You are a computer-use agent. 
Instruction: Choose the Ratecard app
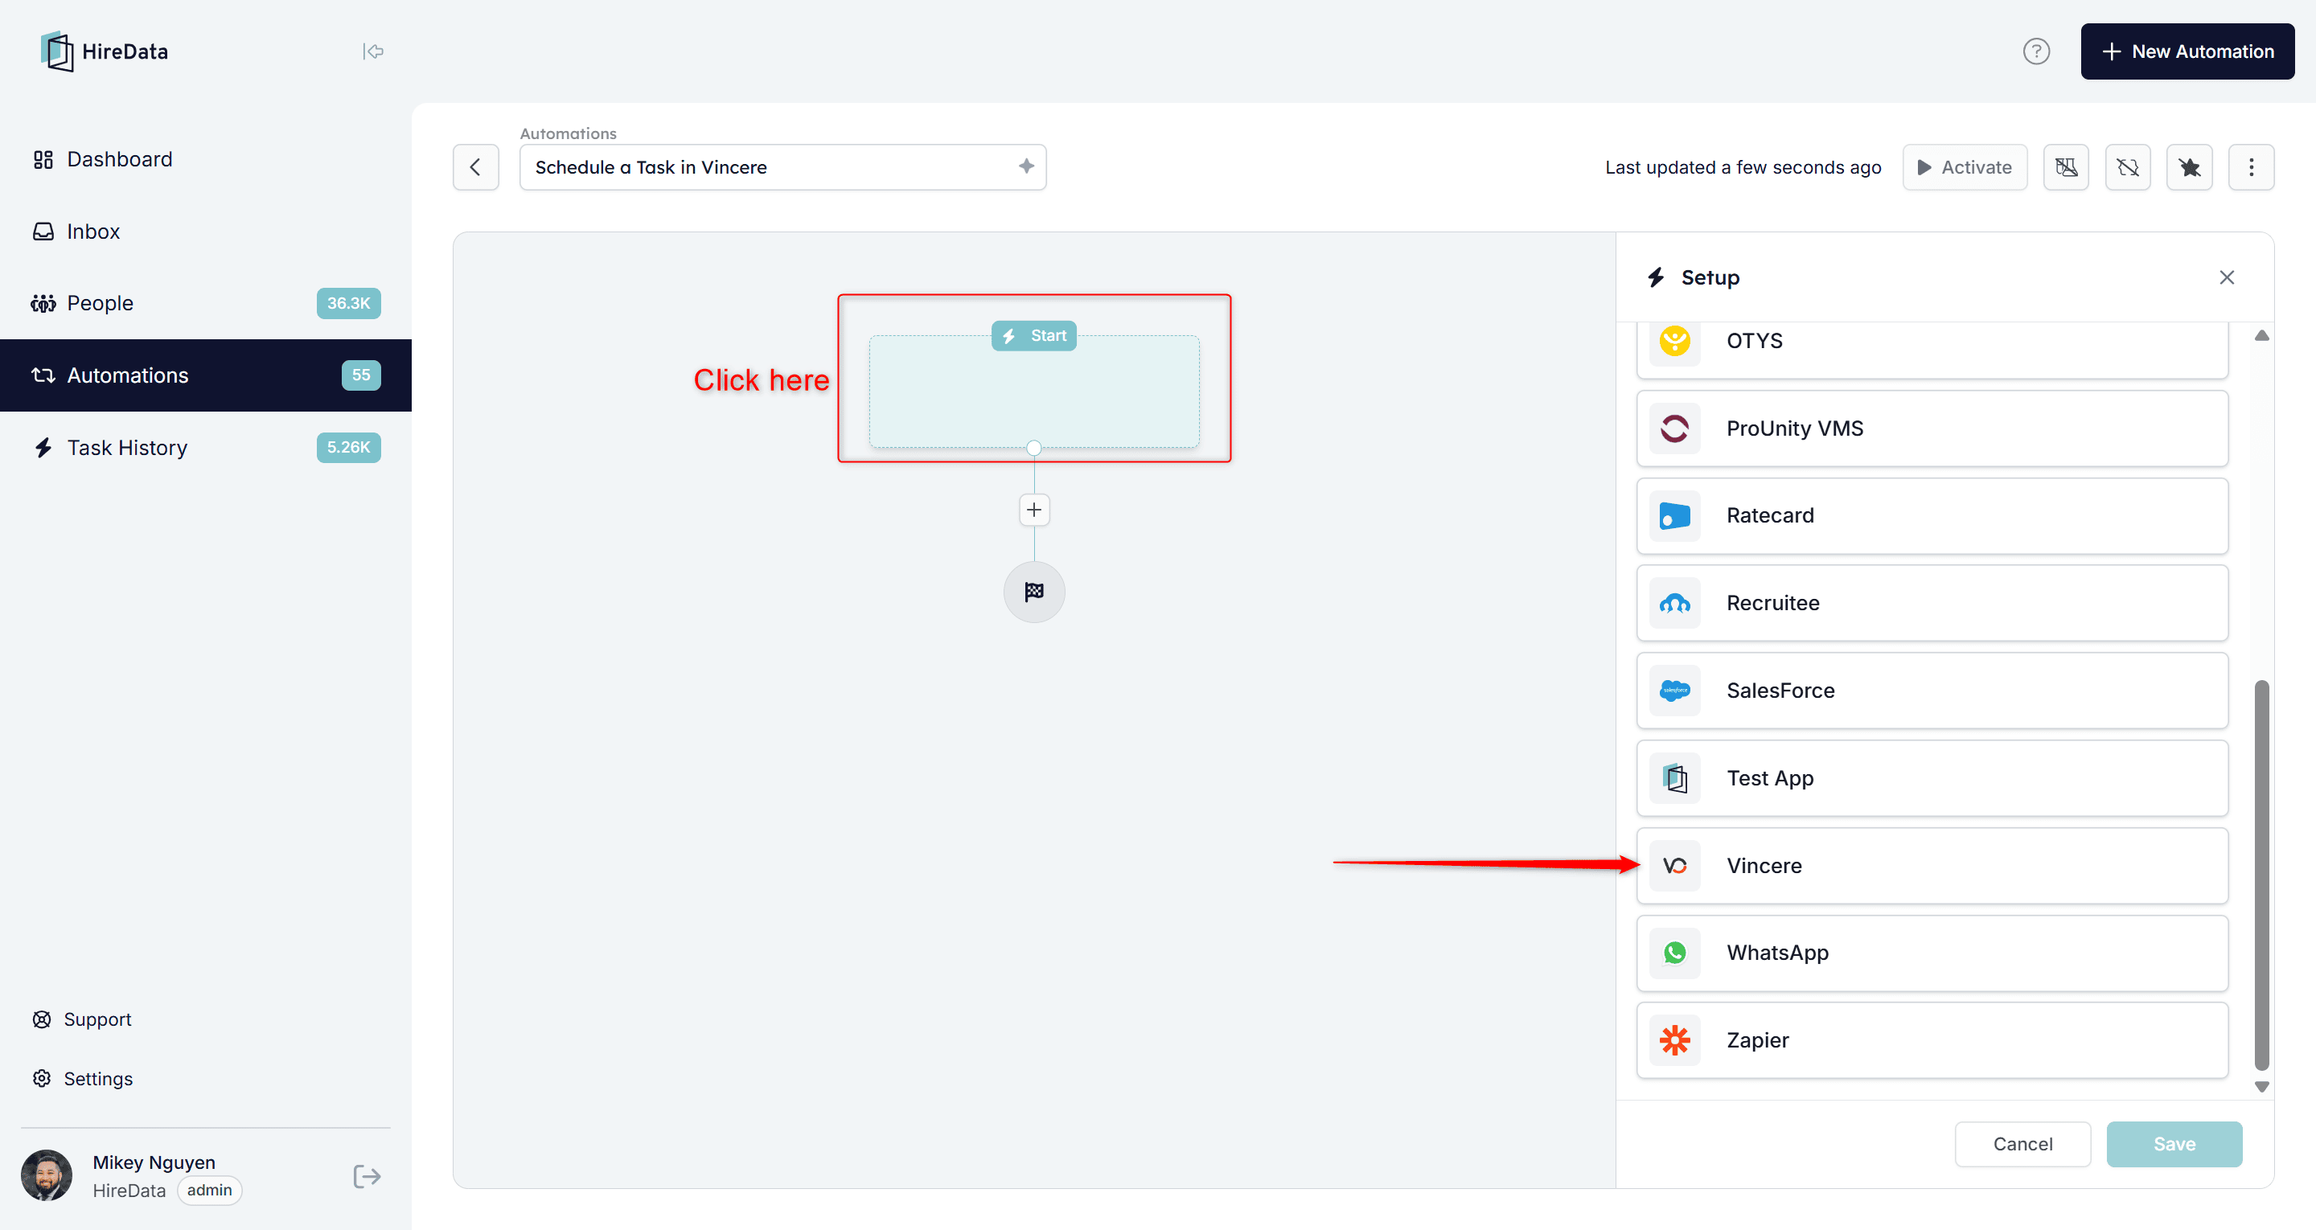[1932, 515]
